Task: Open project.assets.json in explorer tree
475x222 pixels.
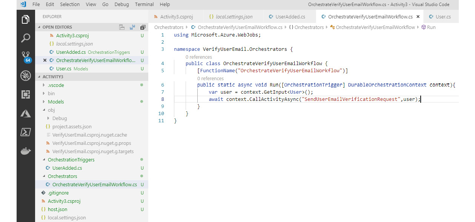Action: (72, 126)
